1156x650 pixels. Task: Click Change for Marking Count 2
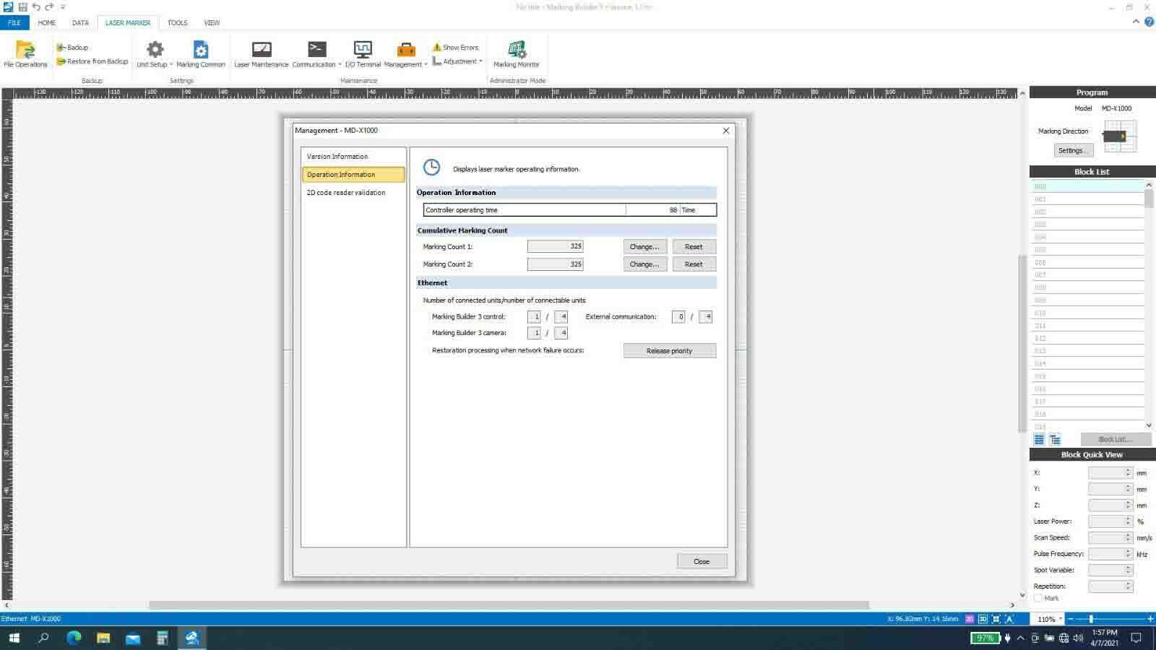[x=644, y=264]
